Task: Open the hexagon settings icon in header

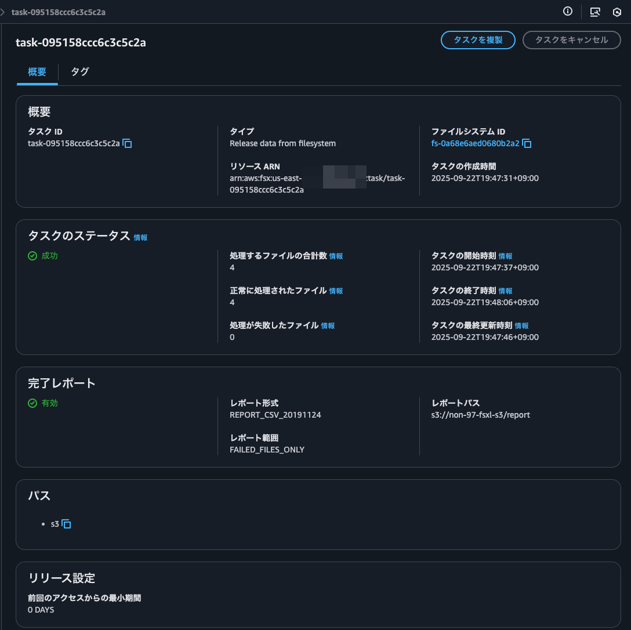Action: point(617,12)
